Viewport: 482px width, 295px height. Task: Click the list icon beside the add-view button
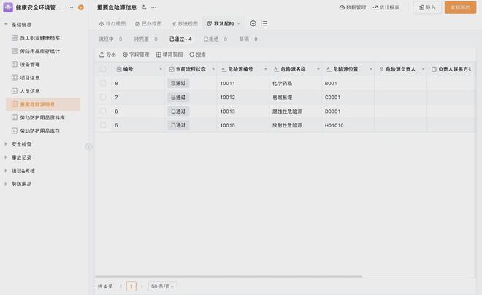(264, 23)
